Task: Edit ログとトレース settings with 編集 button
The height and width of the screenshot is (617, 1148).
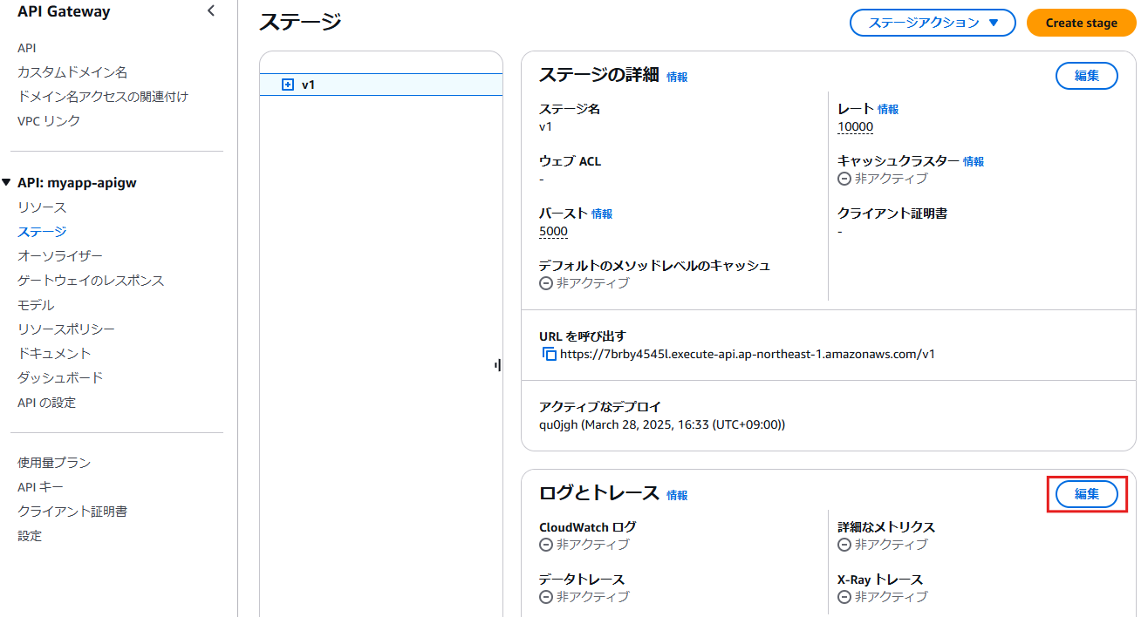Action: pos(1087,494)
